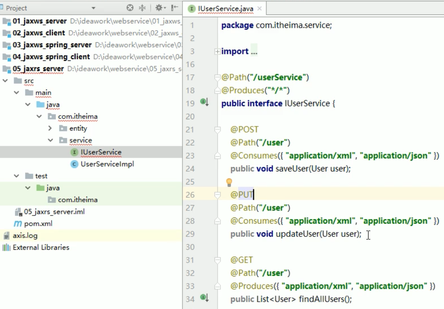The height and width of the screenshot is (309, 444).
Task: Select the 04_jaxws_spring_client module
Action: pyautogui.click(x=51, y=57)
